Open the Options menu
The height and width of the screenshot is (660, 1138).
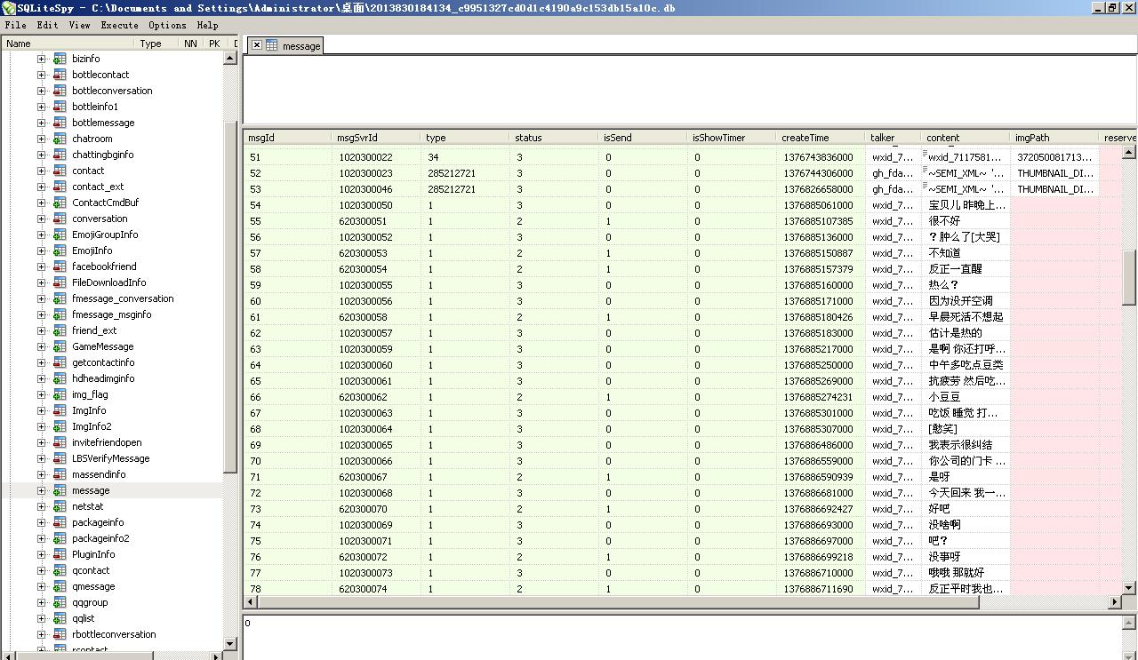pos(167,26)
